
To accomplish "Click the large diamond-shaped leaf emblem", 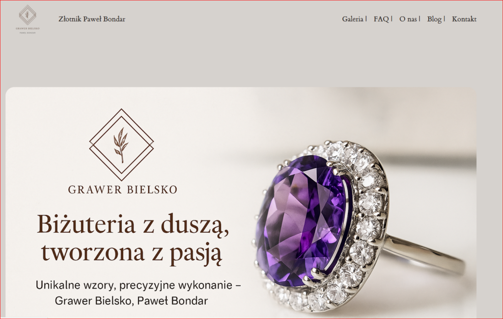I will (122, 145).
